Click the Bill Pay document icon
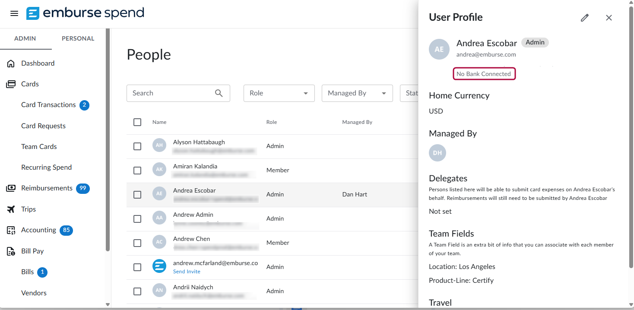 pos(11,251)
